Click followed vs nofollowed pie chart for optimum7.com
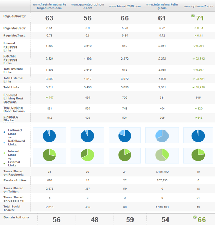Viewport: 215px width, 225px height. 198,136
